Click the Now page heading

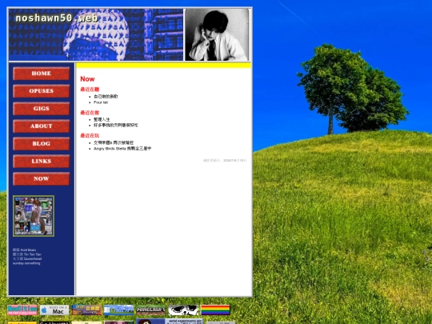[87, 79]
